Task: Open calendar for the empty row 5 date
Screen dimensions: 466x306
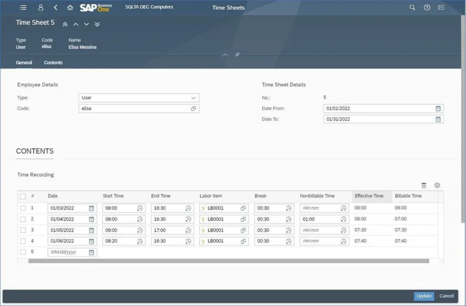Action: [x=91, y=252]
